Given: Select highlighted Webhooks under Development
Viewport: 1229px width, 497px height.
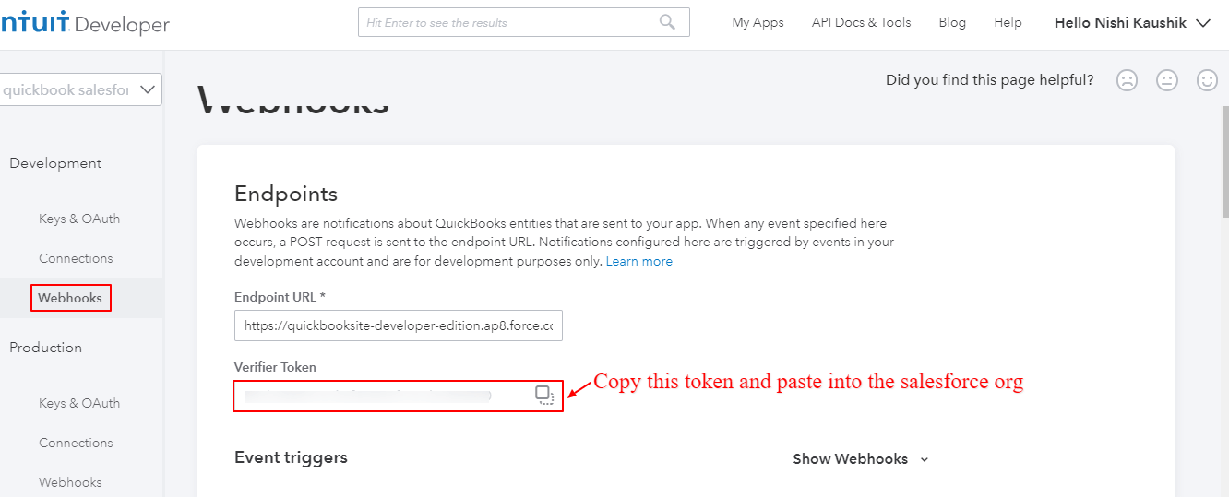Looking at the screenshot, I should pyautogui.click(x=70, y=298).
